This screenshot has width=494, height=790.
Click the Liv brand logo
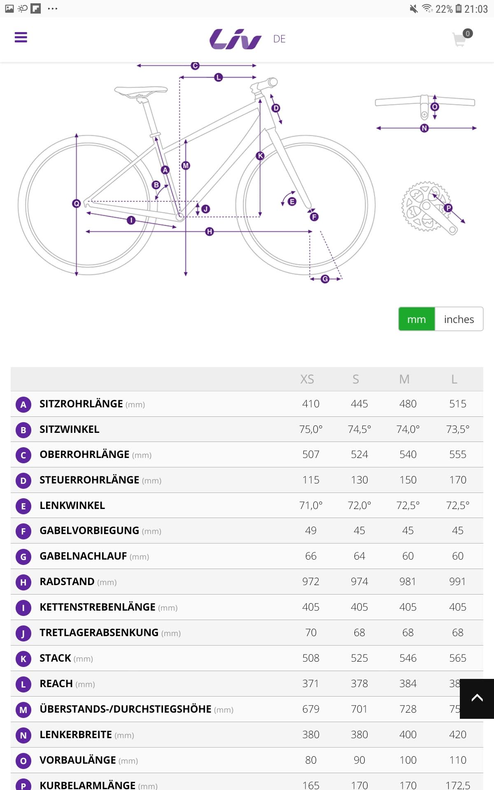235,39
